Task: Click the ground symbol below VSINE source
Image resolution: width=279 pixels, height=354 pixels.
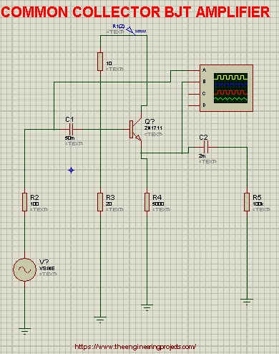Action: [24, 331]
